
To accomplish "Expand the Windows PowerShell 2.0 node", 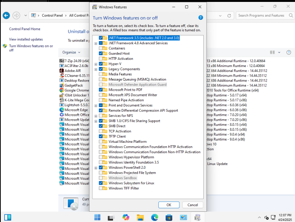I will tap(96, 168).
